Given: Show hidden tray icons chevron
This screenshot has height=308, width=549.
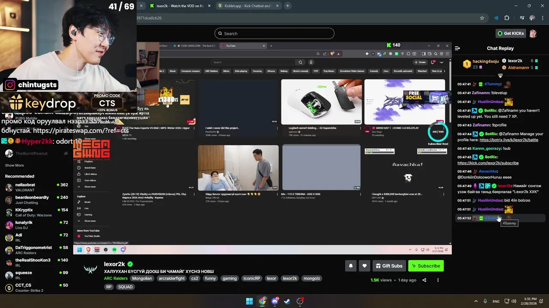Looking at the screenshot, I should tap(476, 301).
